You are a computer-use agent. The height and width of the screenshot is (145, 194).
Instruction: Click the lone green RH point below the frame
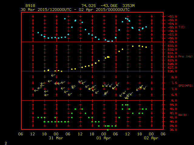click(108, 130)
